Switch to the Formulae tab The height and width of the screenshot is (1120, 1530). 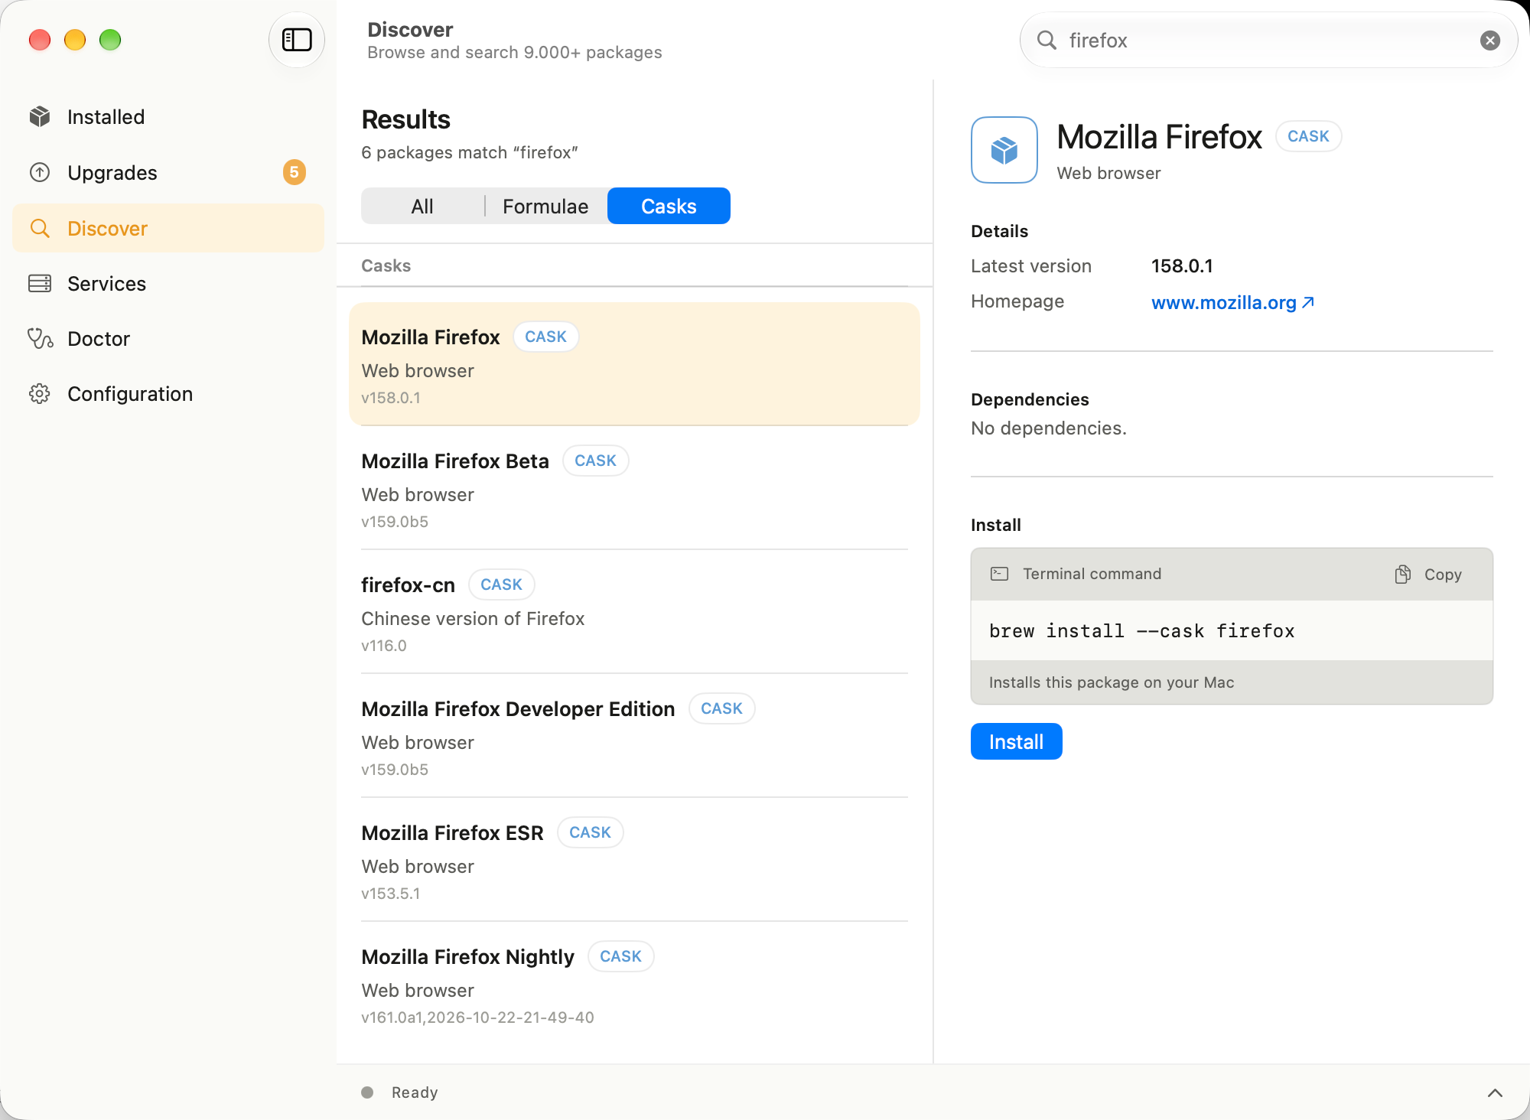click(545, 207)
